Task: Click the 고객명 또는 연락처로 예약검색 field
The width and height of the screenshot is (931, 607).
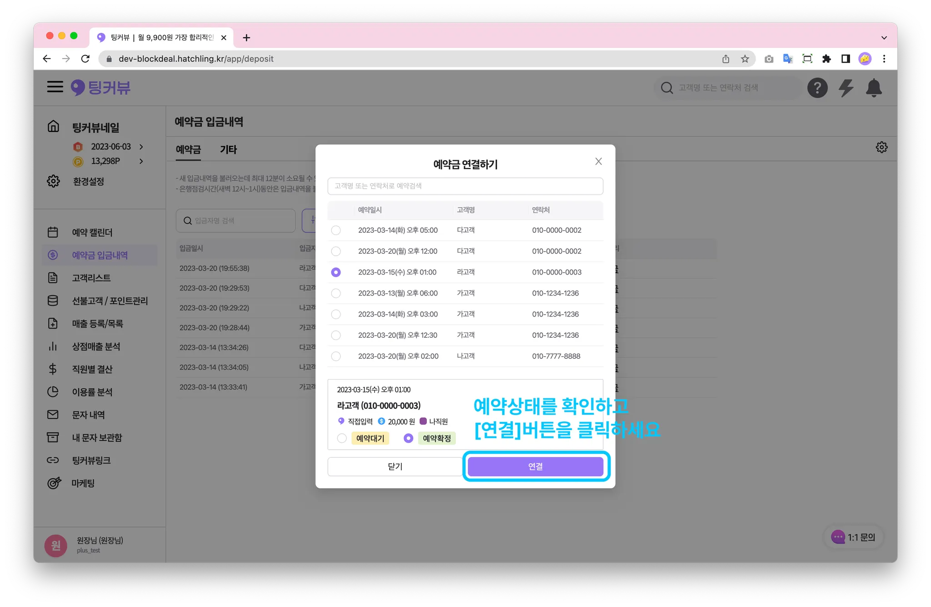Action: [x=465, y=186]
